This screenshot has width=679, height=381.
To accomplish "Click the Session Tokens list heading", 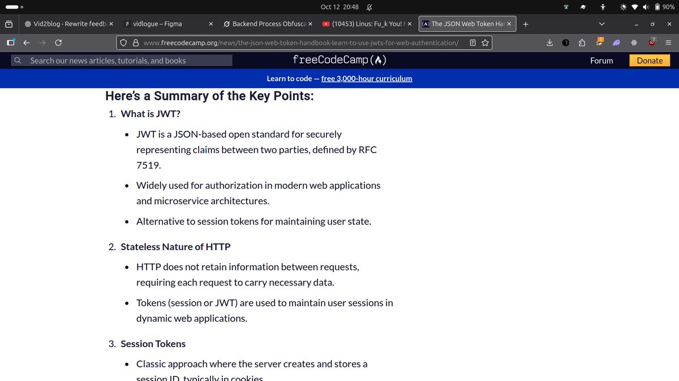I will pos(153,344).
